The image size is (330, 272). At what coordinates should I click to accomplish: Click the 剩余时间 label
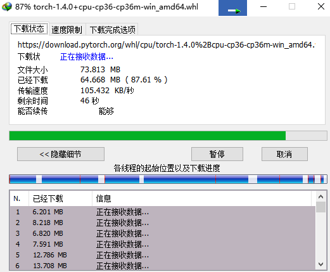coord(33,101)
